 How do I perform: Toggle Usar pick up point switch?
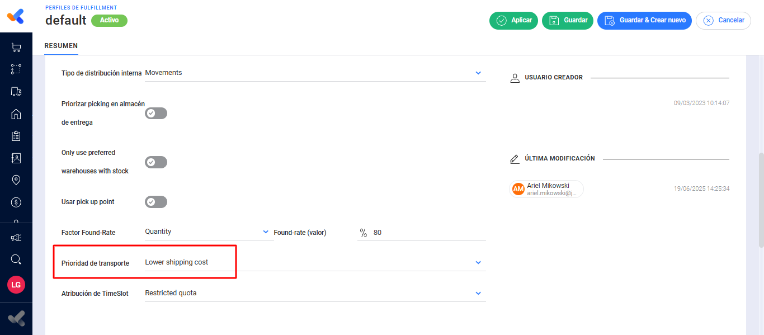pyautogui.click(x=156, y=202)
